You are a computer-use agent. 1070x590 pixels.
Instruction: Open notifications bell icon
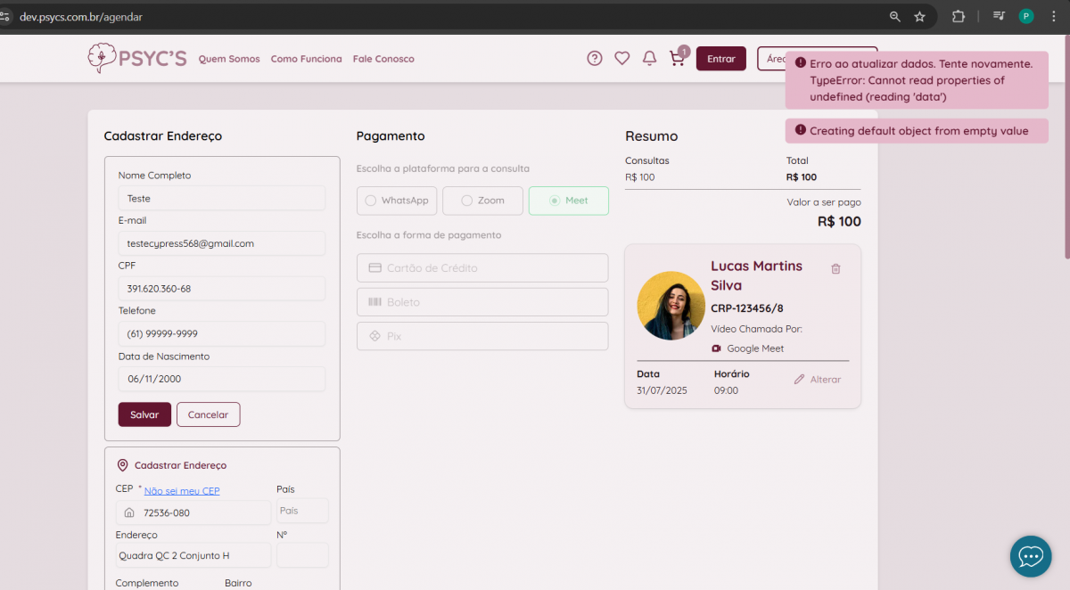(650, 59)
